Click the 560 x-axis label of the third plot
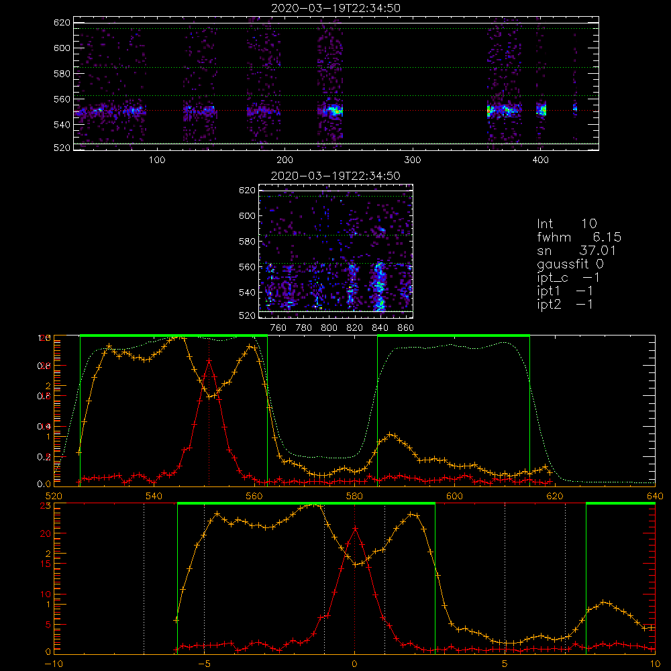This screenshot has height=671, width=671. 254,497
